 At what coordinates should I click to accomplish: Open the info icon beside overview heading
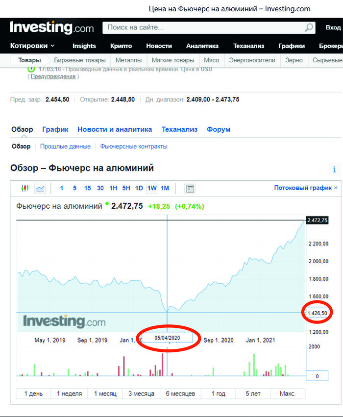(335, 170)
